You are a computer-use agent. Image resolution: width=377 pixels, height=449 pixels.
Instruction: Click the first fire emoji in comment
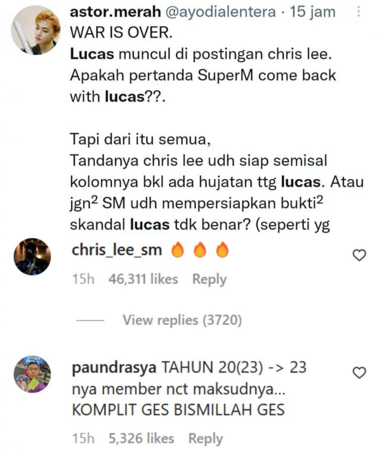pos(177,250)
